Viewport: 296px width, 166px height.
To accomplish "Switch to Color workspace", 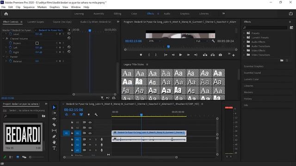I will tap(134, 13).
